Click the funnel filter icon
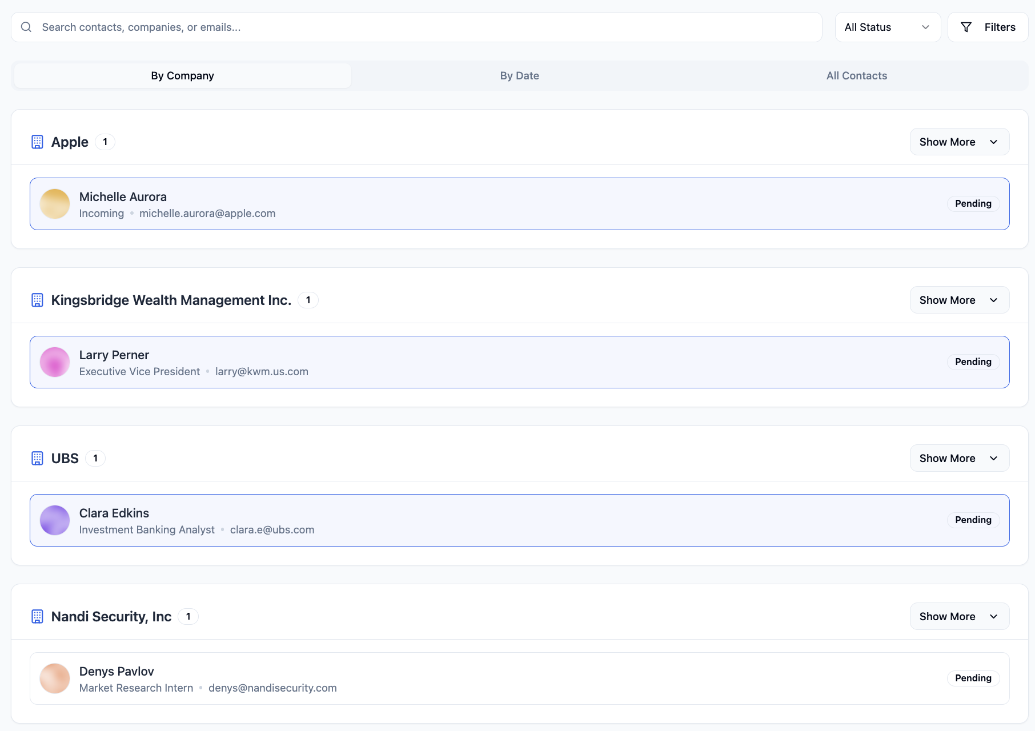Screen dimensions: 1035x731 (966, 27)
